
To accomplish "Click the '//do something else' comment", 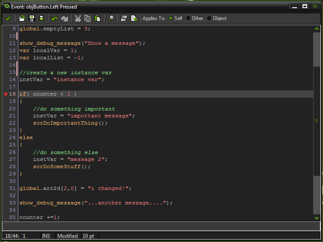I will (65, 152).
